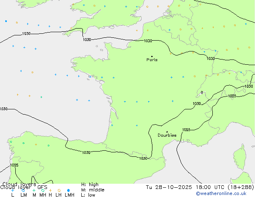The width and height of the screenshot is (255, 197).
Task: Click the Dourbies city label
Action: (x=167, y=135)
